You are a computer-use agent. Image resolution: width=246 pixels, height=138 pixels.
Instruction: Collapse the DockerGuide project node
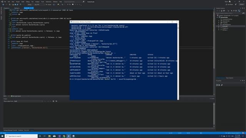(x=218, y=17)
